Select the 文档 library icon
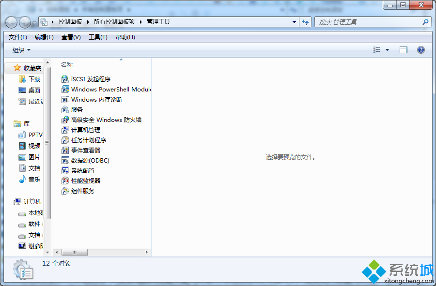Viewport: 436px width, 286px height. (22, 168)
